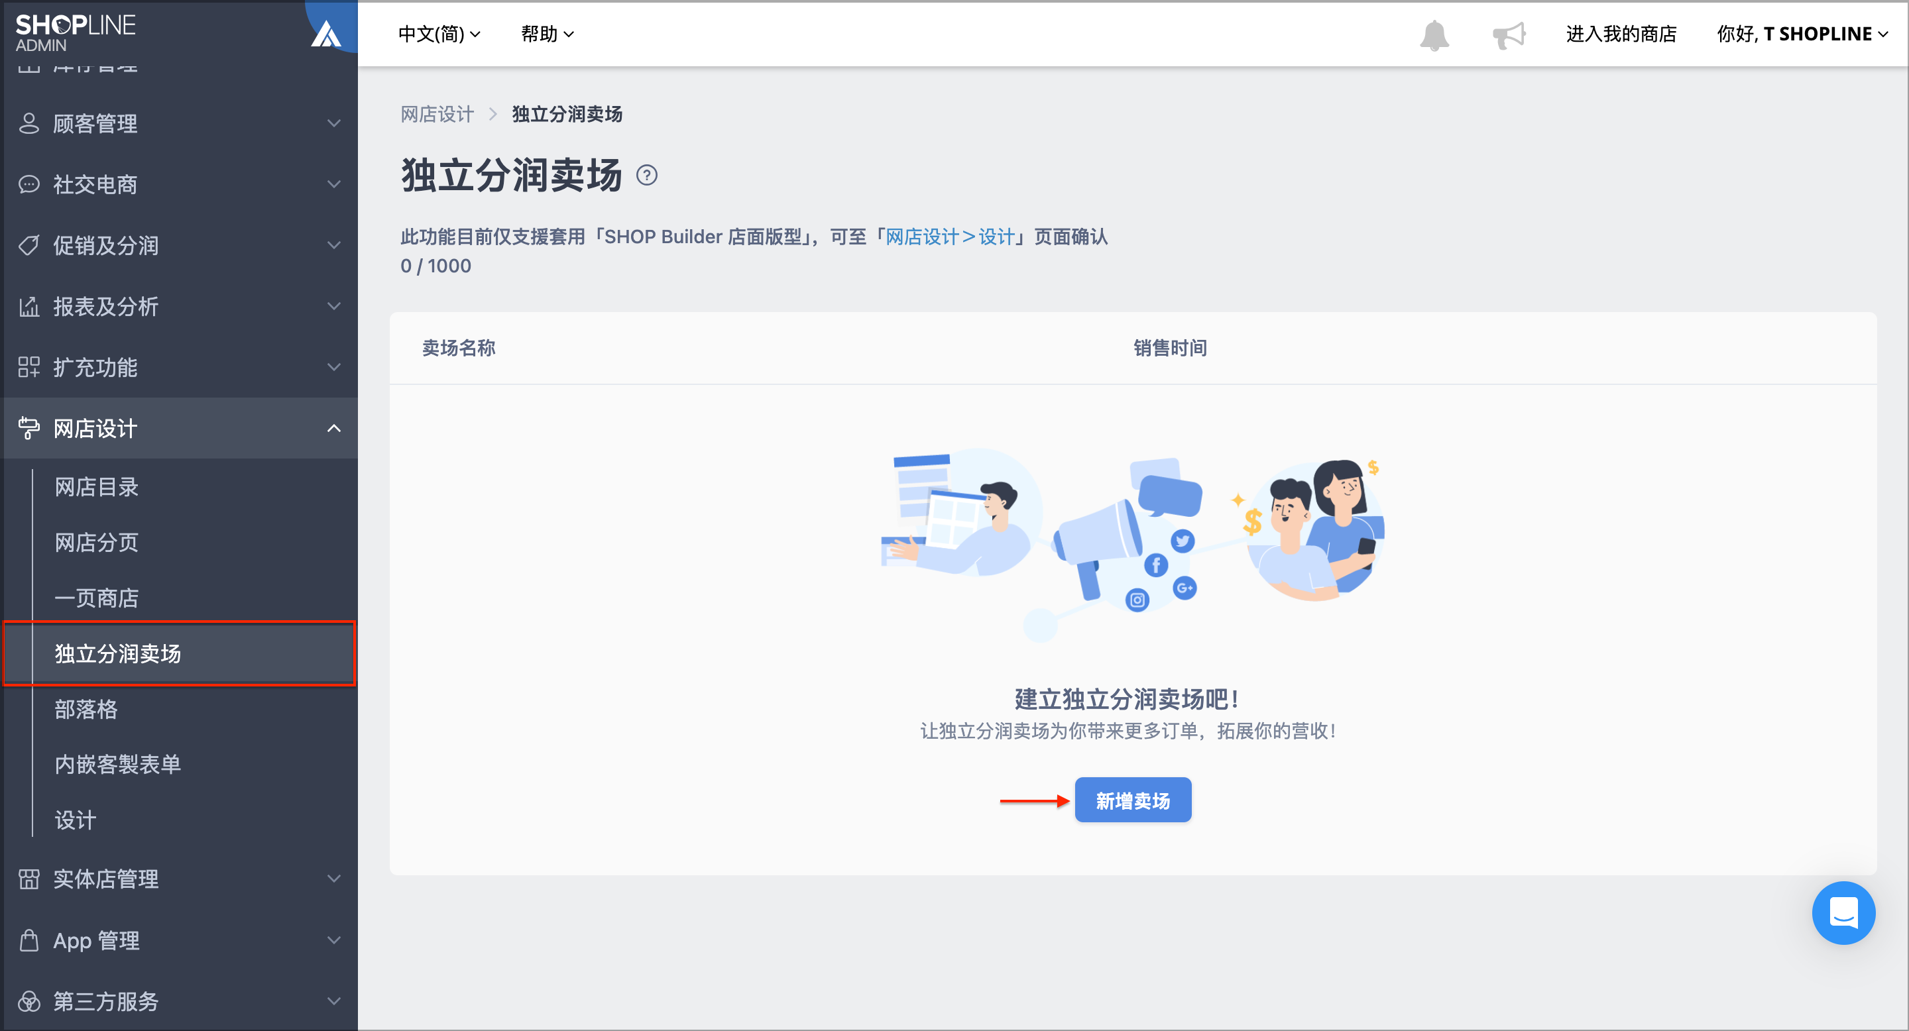Open the 帮助 help dropdown
Screen dimensions: 1909x1031
(x=547, y=34)
